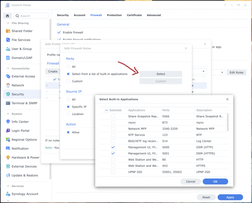Open dropdown next to Edit Rules button
The image size is (252, 203).
click(222, 73)
